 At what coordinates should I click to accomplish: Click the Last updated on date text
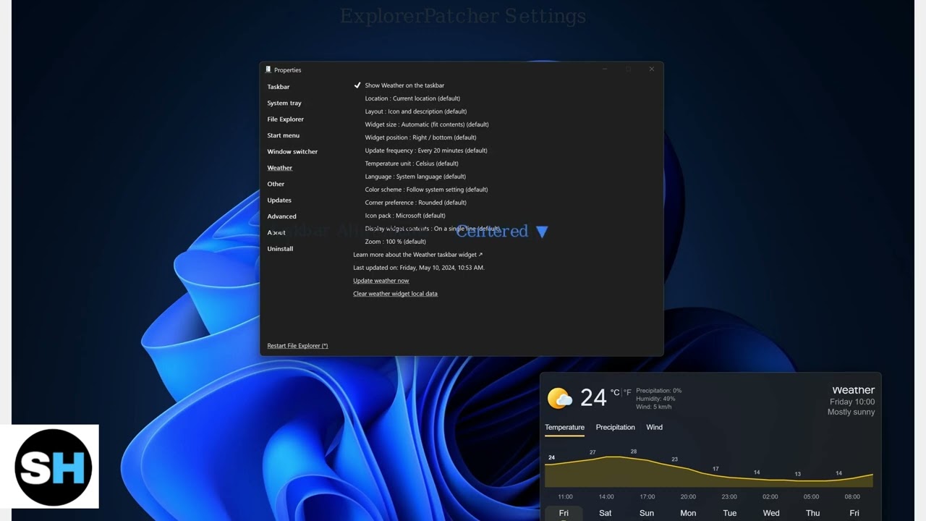419,268
